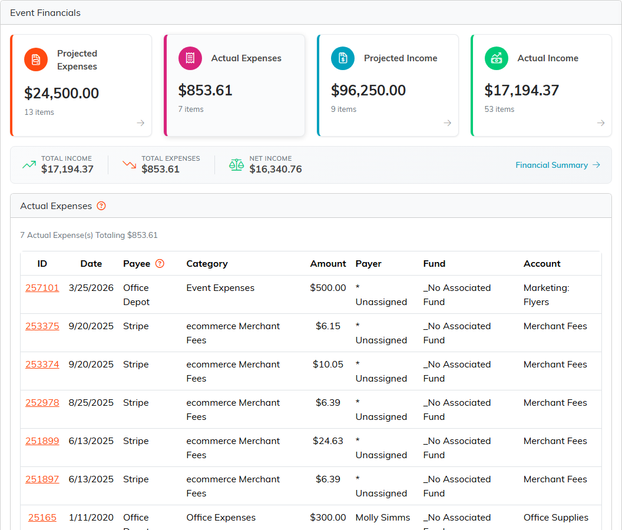622x530 pixels.
Task: Open expense ID 253375
Action: pos(42,326)
